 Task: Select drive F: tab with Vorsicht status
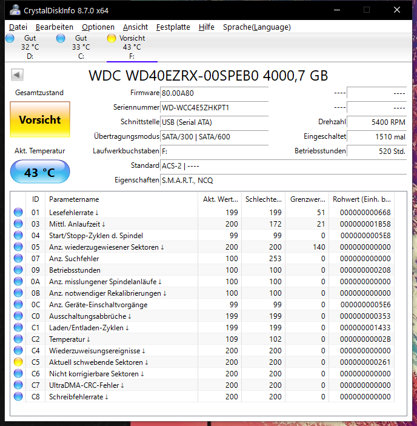tap(132, 47)
